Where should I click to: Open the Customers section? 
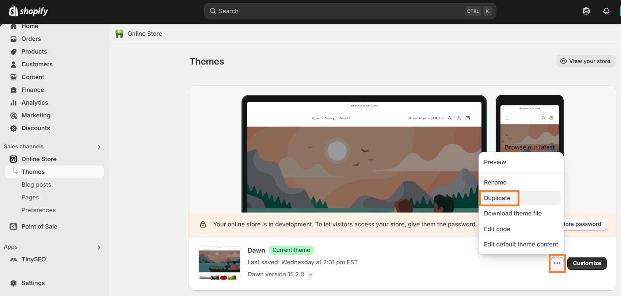point(37,64)
